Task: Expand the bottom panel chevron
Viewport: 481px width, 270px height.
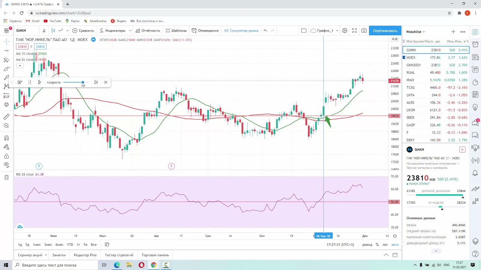Action: pyautogui.click(x=386, y=255)
